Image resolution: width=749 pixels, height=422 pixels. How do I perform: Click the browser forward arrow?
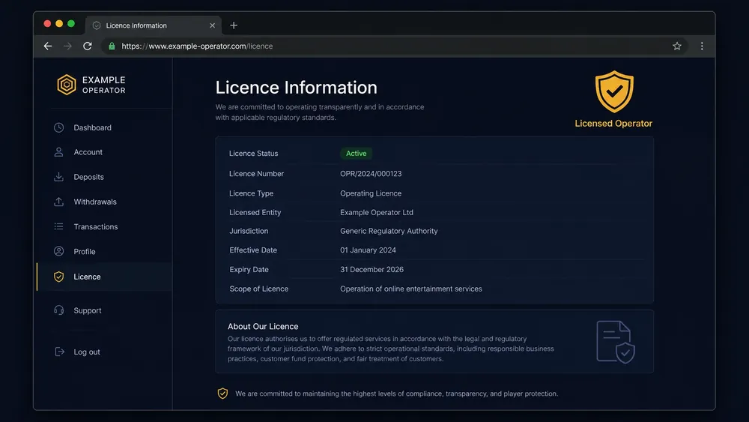(x=68, y=46)
